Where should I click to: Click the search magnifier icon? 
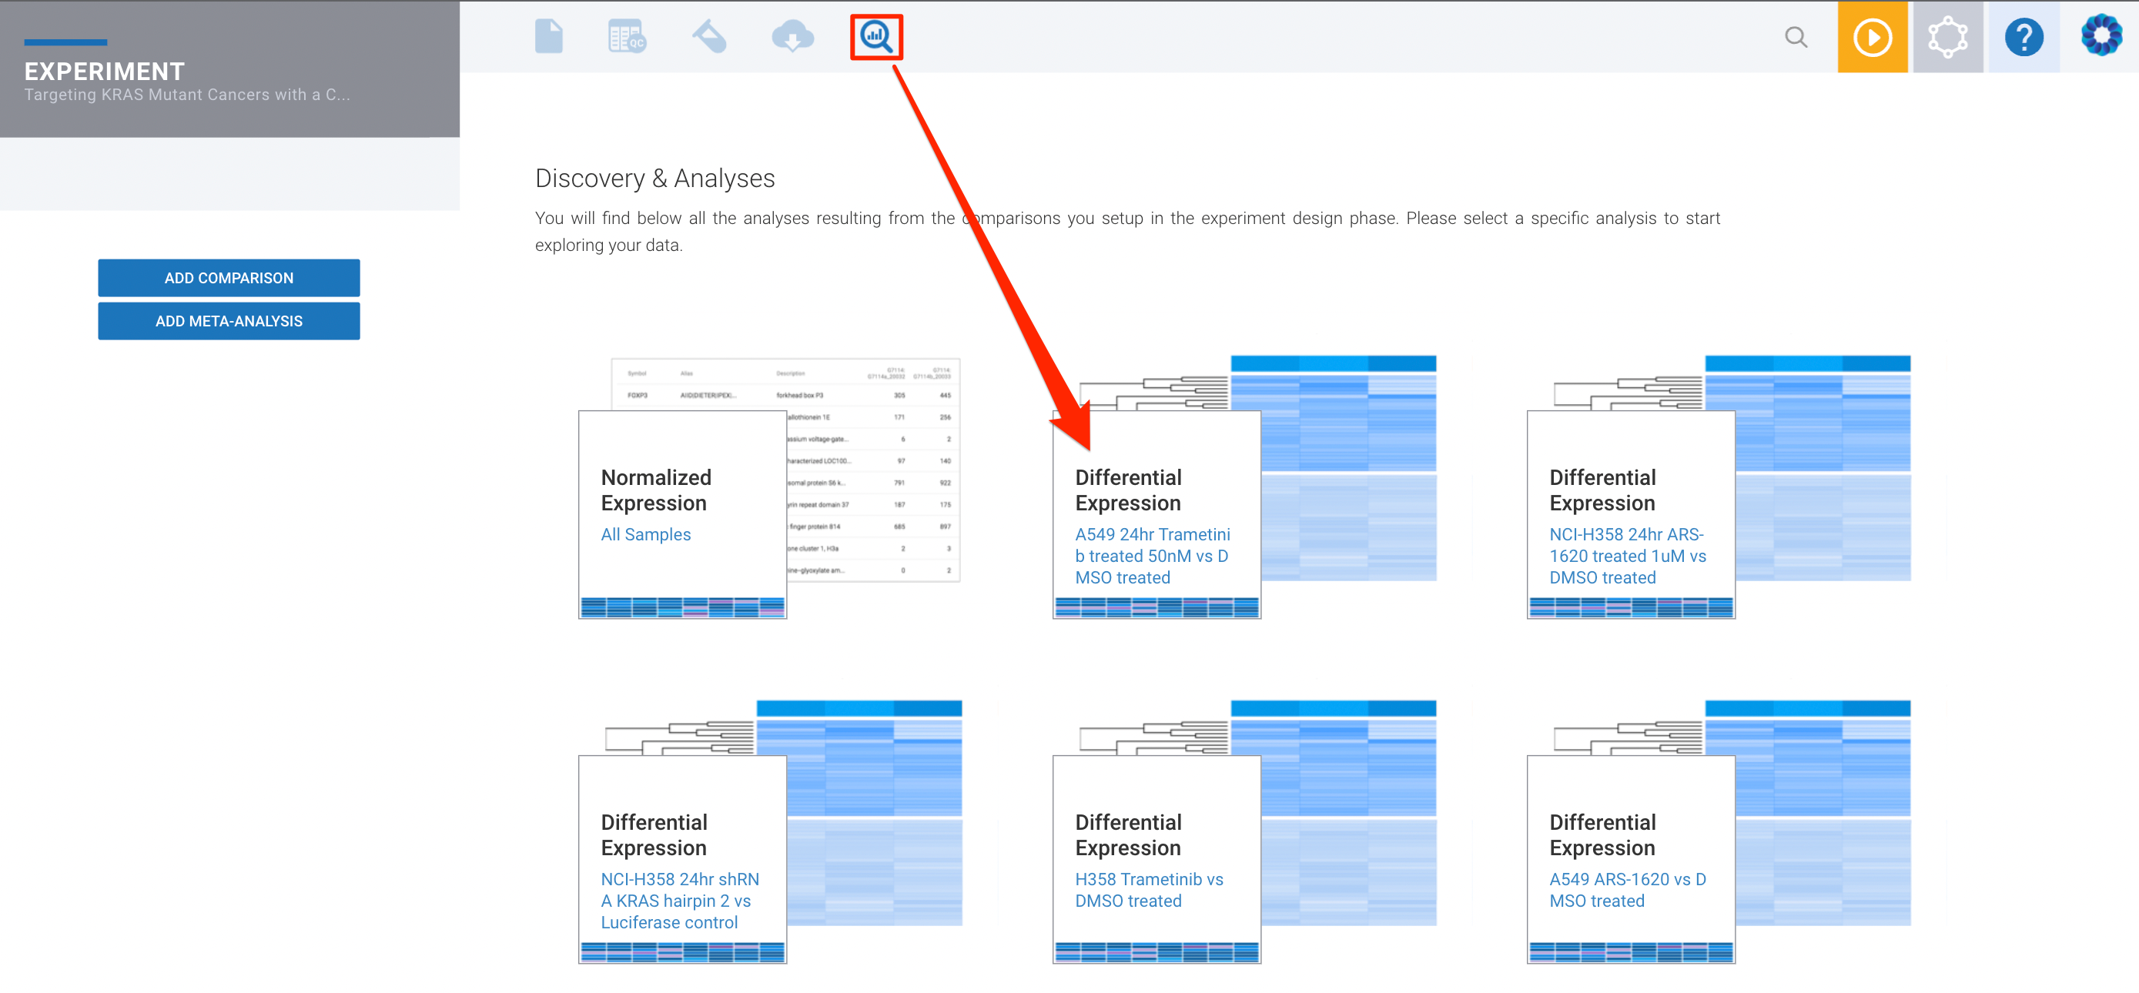pyautogui.click(x=1796, y=36)
